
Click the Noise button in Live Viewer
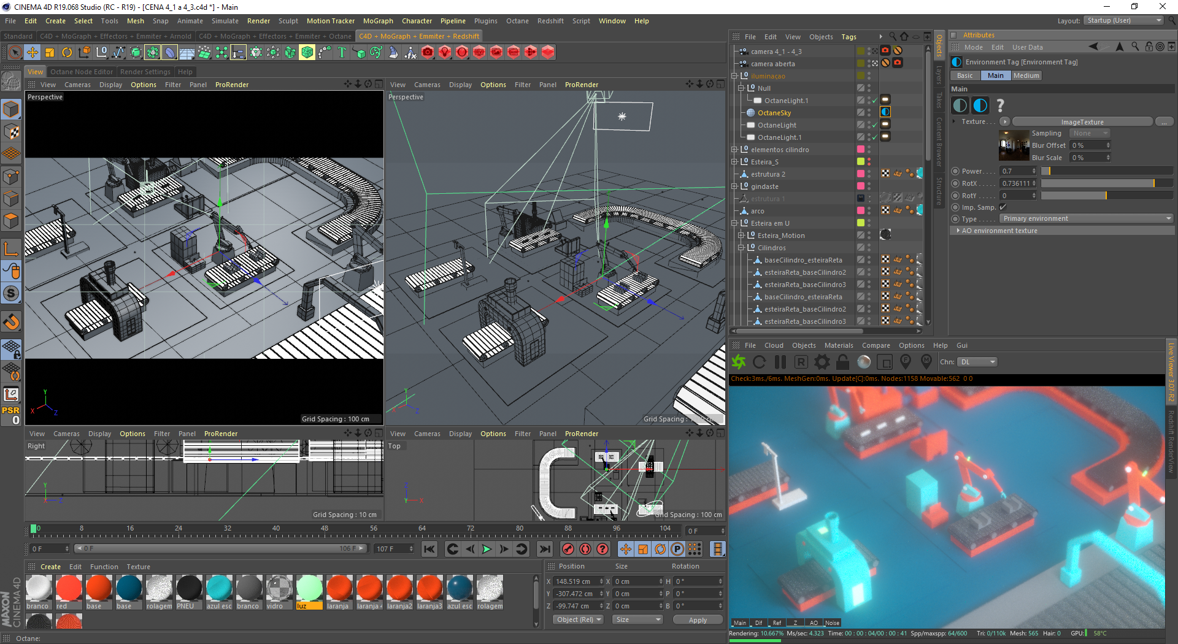(832, 623)
